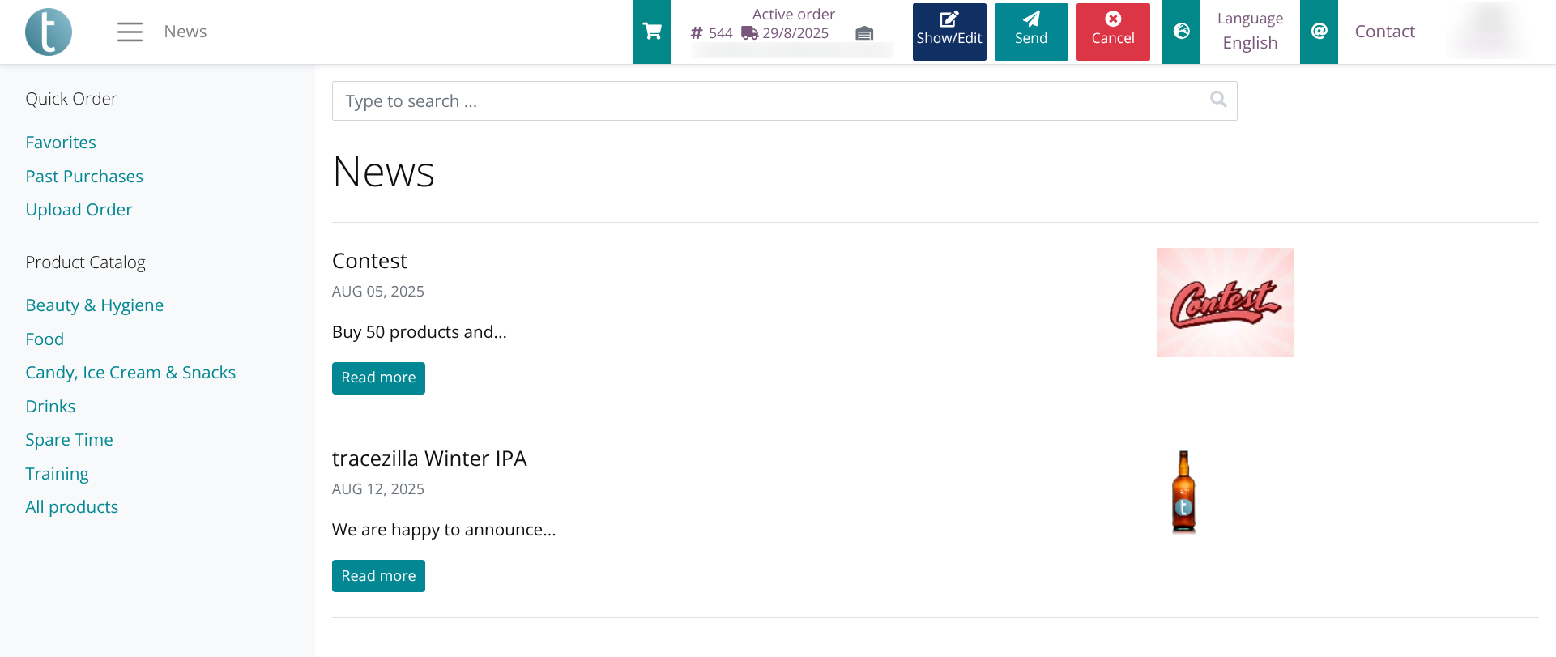Click the Winter IPA bottle image

click(x=1183, y=492)
